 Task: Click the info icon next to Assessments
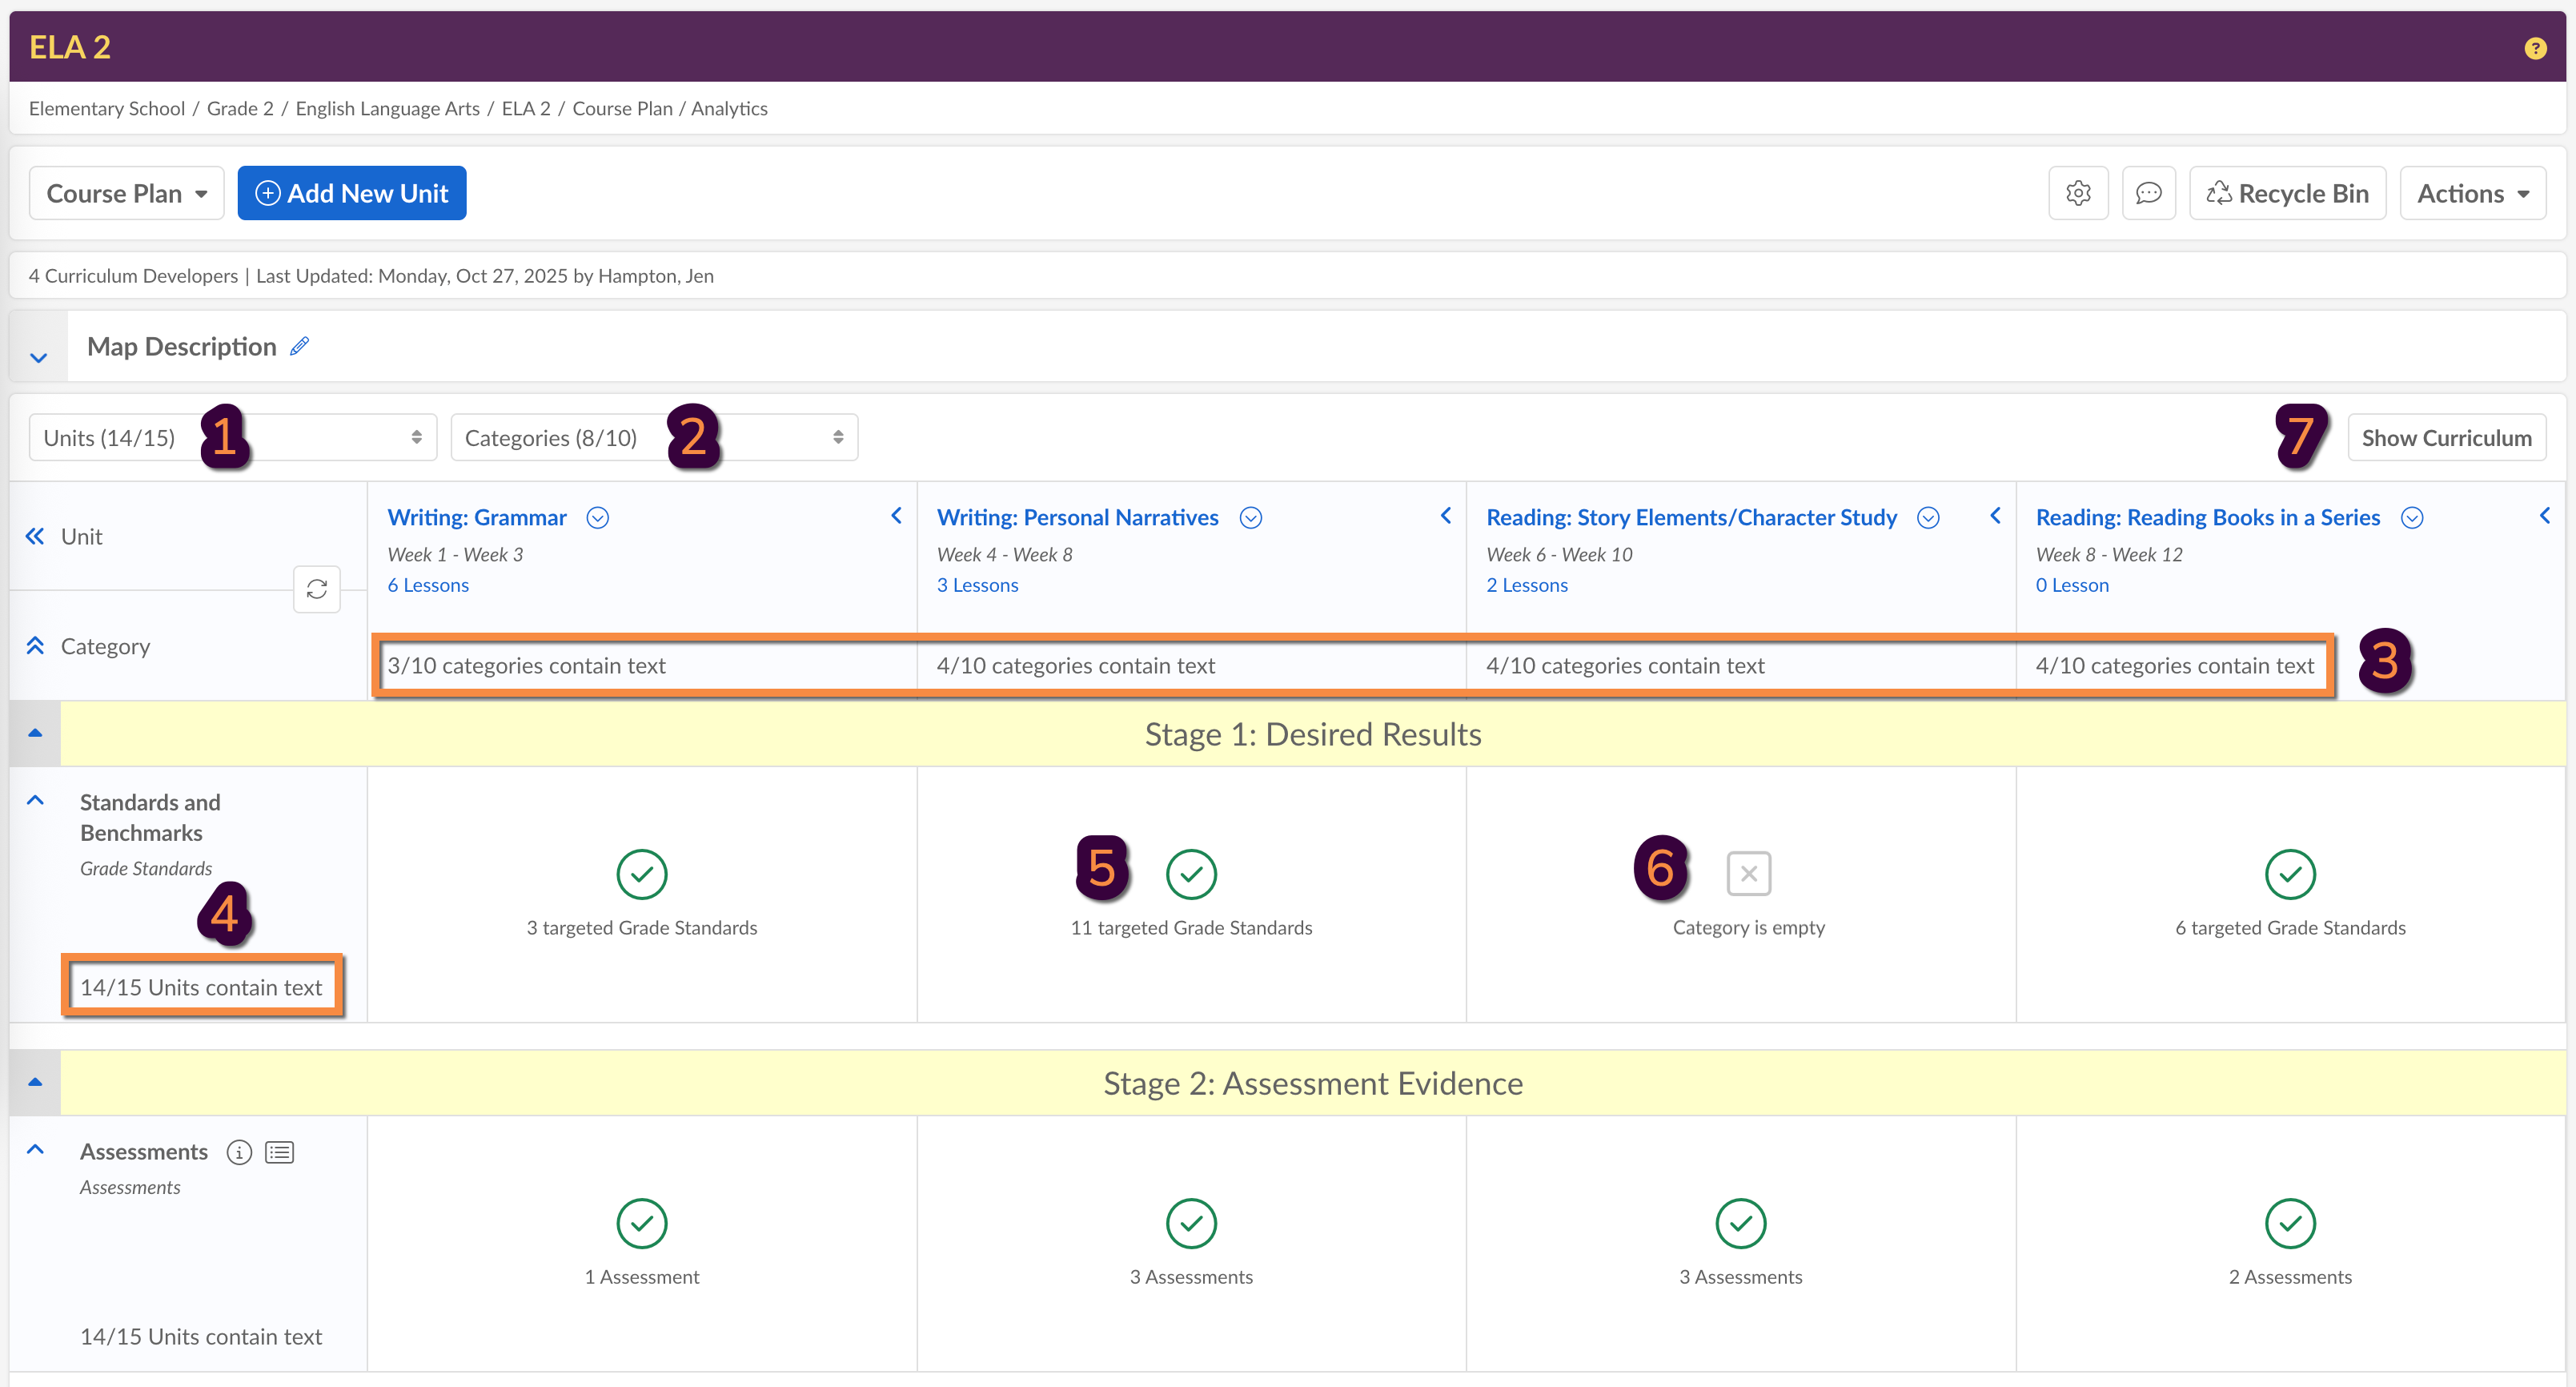coord(239,1152)
